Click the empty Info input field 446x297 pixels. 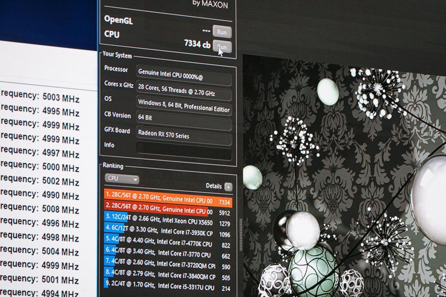[x=184, y=151]
